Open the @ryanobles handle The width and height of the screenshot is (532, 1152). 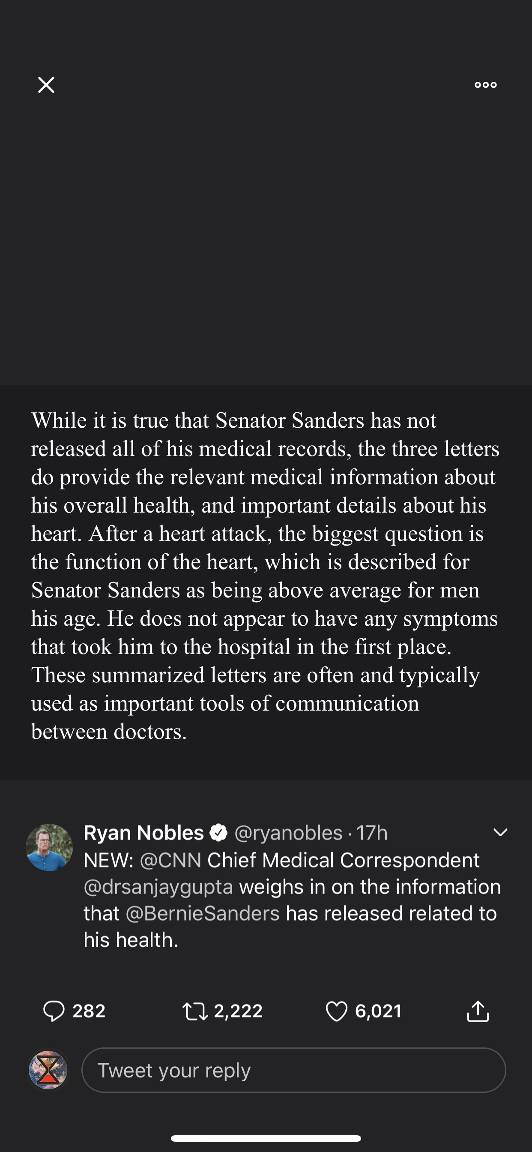[288, 833]
